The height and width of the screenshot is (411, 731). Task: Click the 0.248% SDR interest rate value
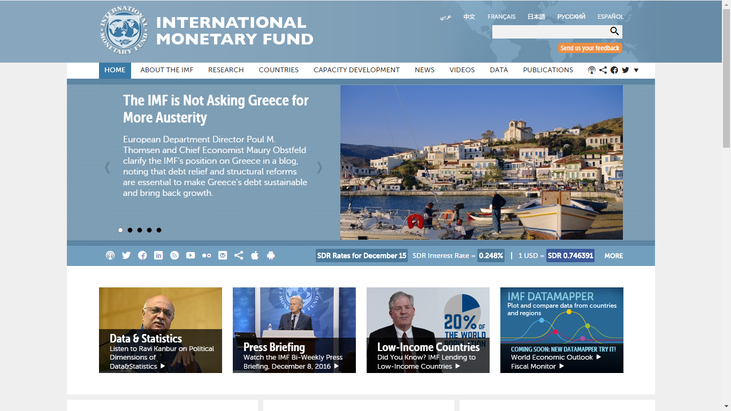[x=491, y=256]
